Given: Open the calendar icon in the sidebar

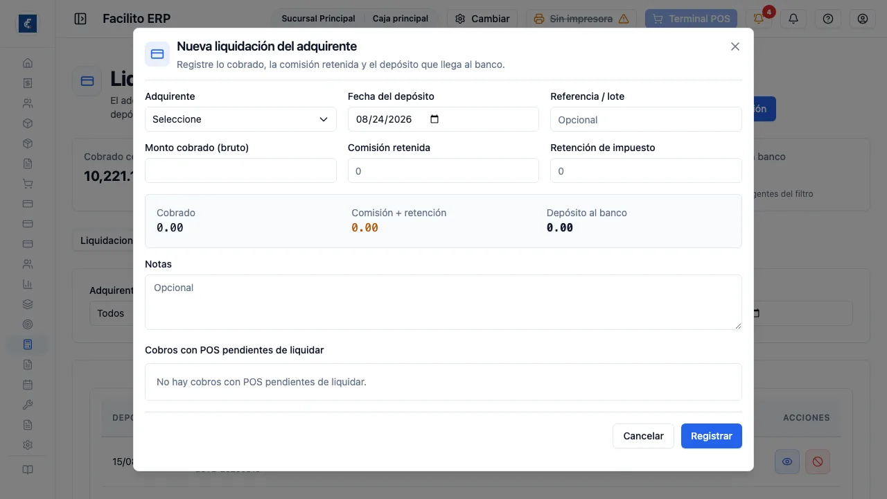Looking at the screenshot, I should 28,385.
